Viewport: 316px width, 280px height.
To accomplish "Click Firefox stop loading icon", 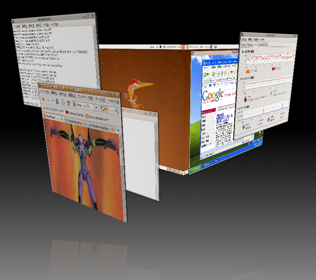I will [x=63, y=102].
